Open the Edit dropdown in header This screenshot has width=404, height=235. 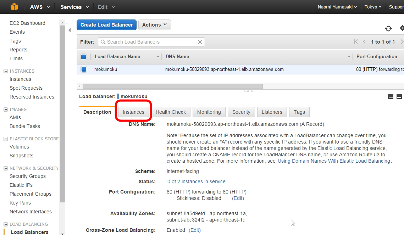(106, 7)
